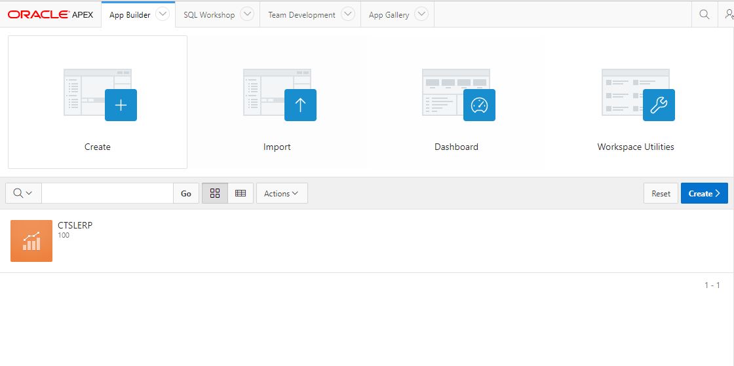Click the Oracle APEX logo

point(50,14)
